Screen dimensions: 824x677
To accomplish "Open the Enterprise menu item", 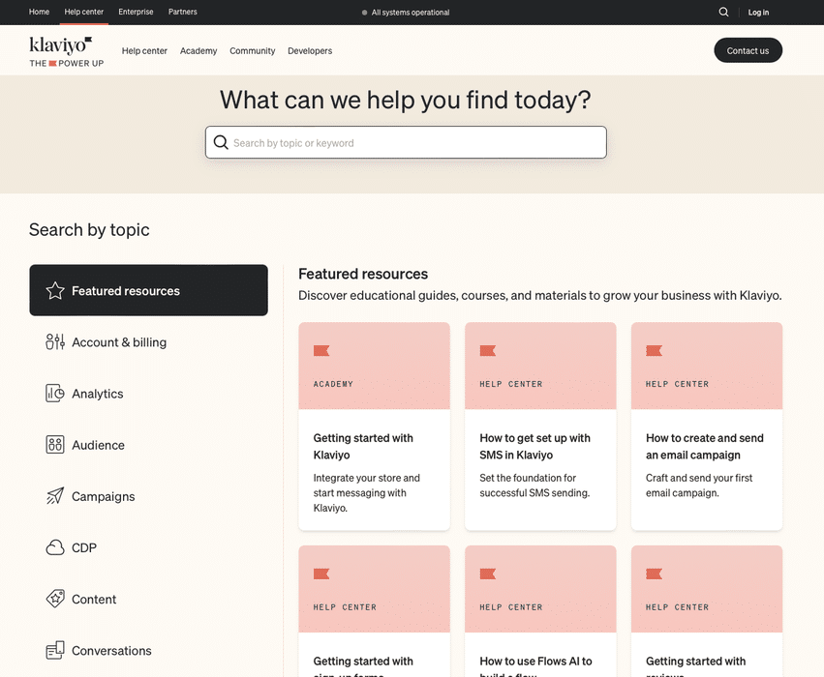I will tap(136, 12).
